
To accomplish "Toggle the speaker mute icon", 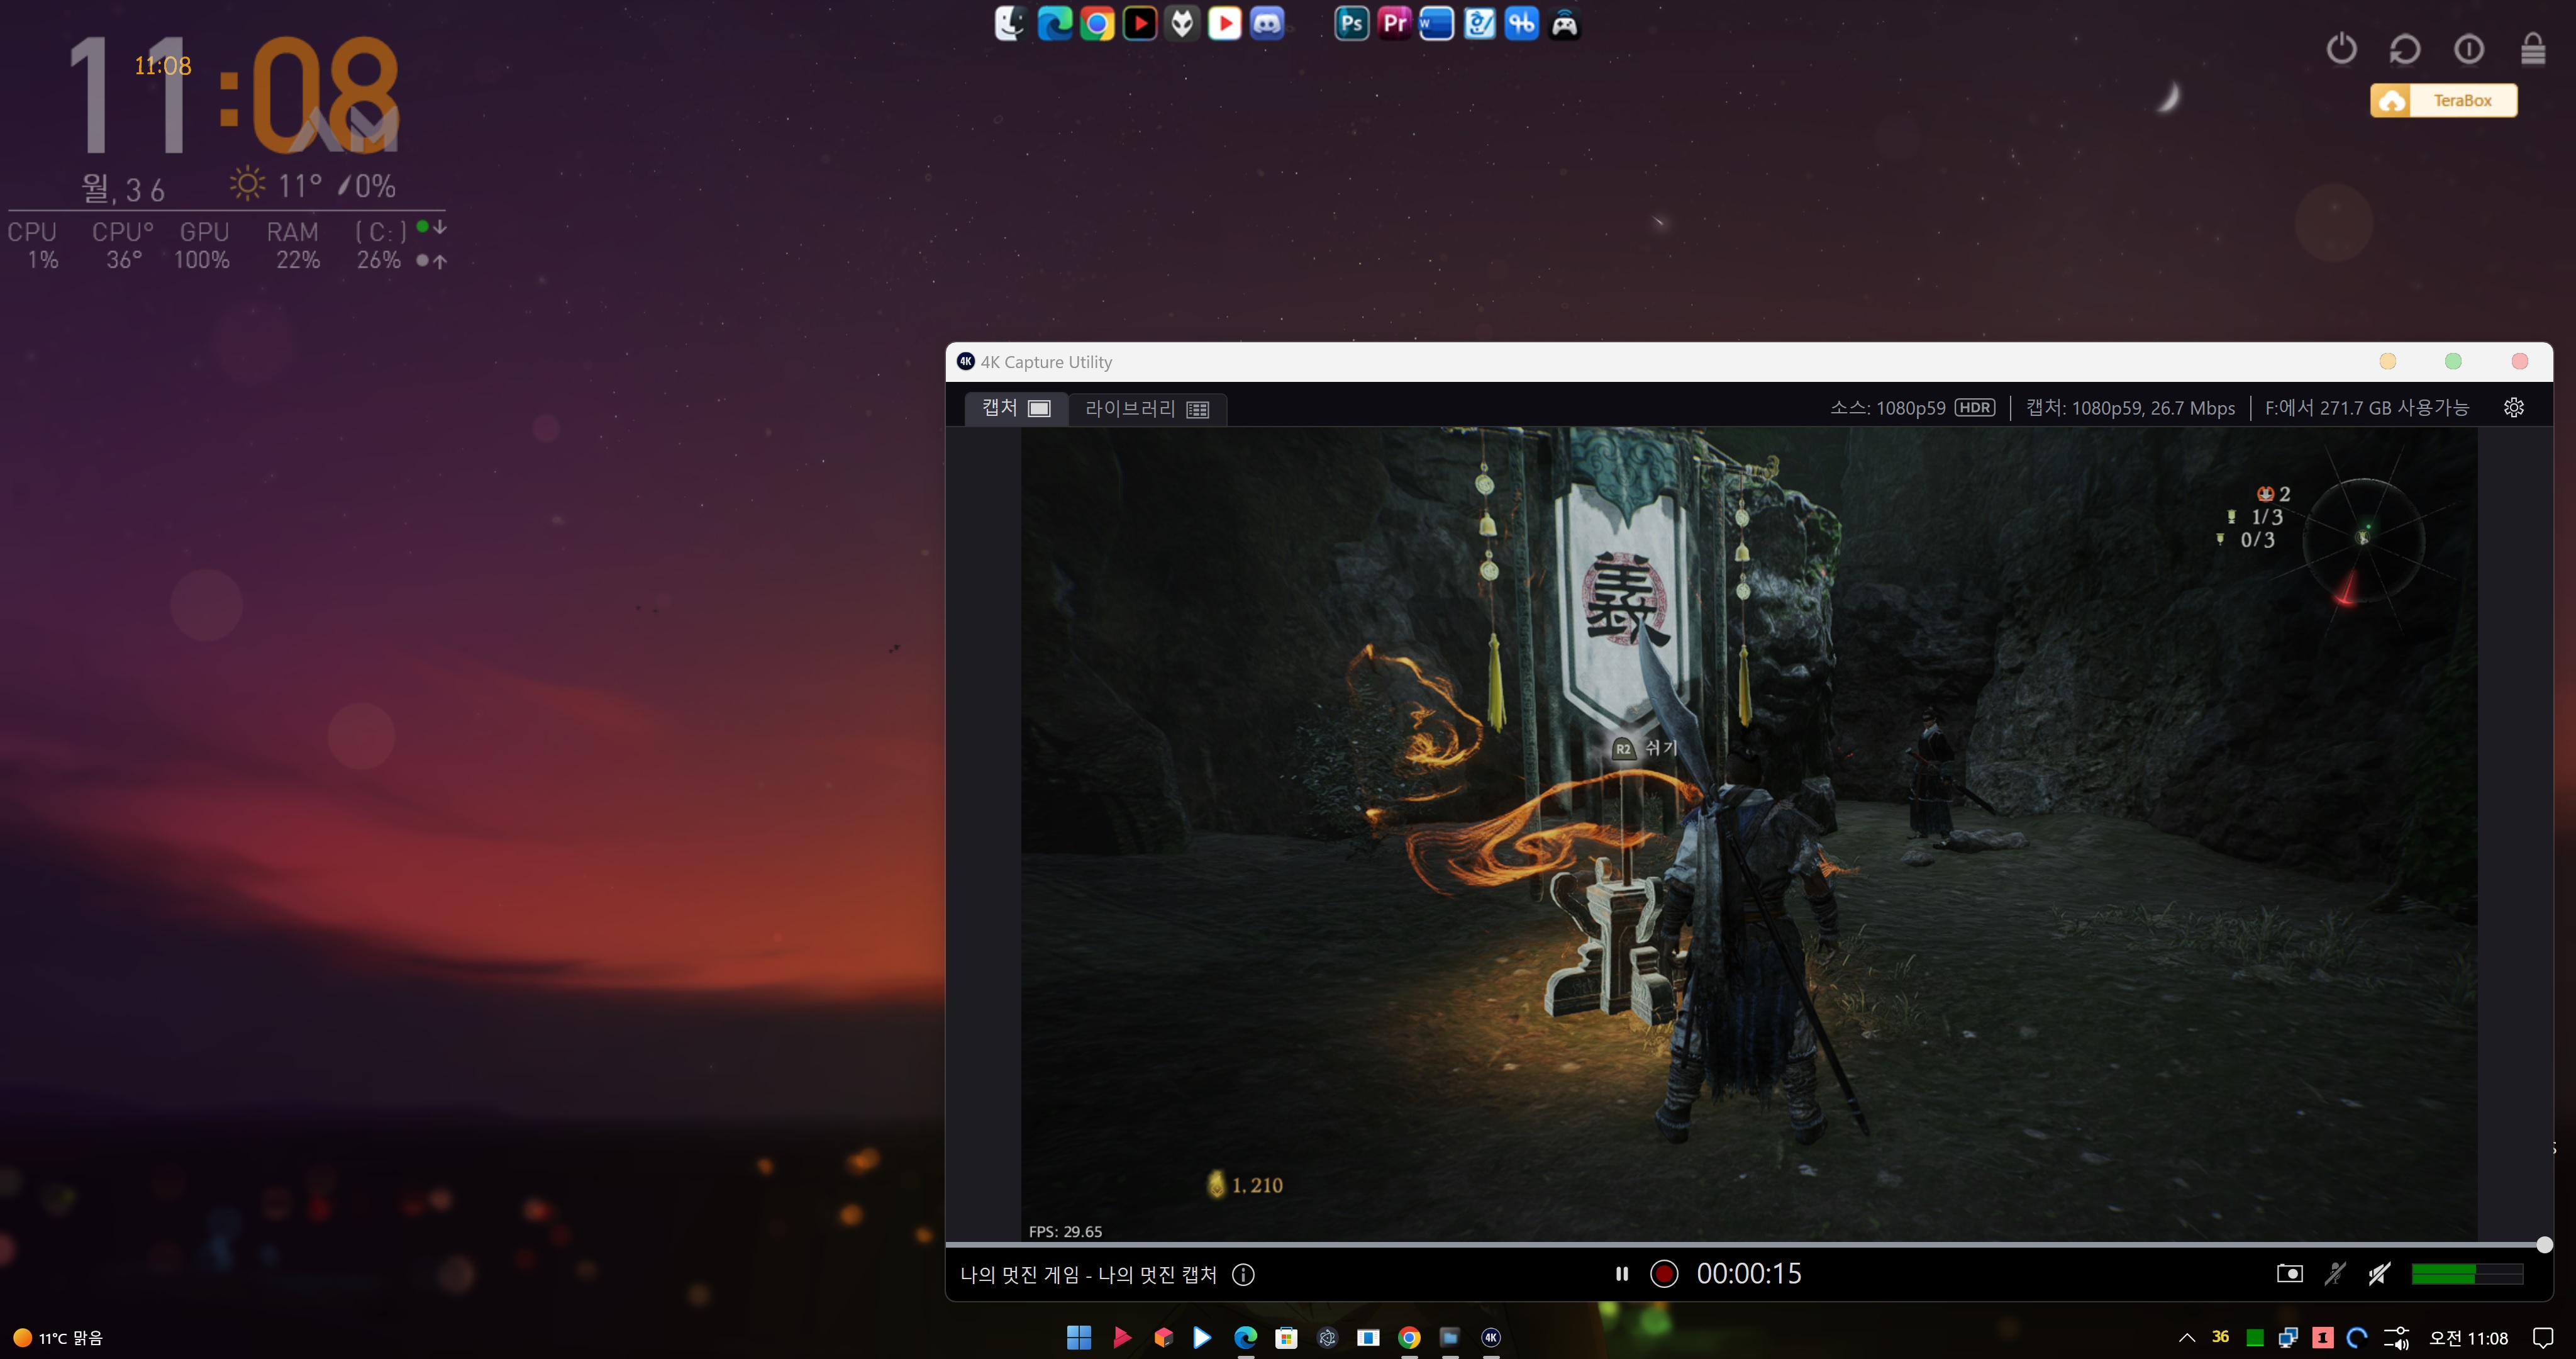I will click(2379, 1274).
